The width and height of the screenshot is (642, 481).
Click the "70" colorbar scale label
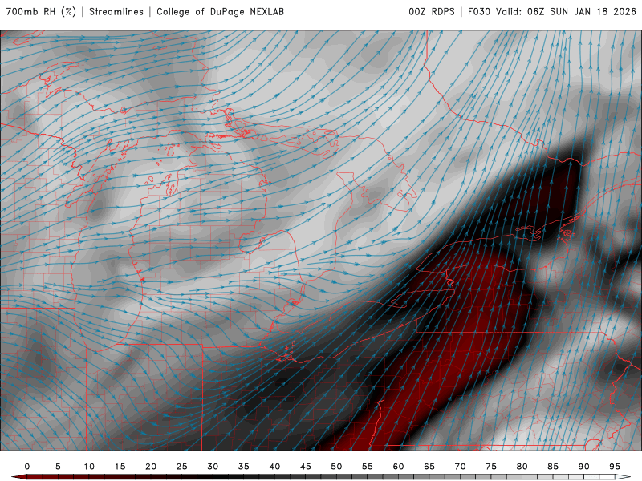click(x=460, y=467)
